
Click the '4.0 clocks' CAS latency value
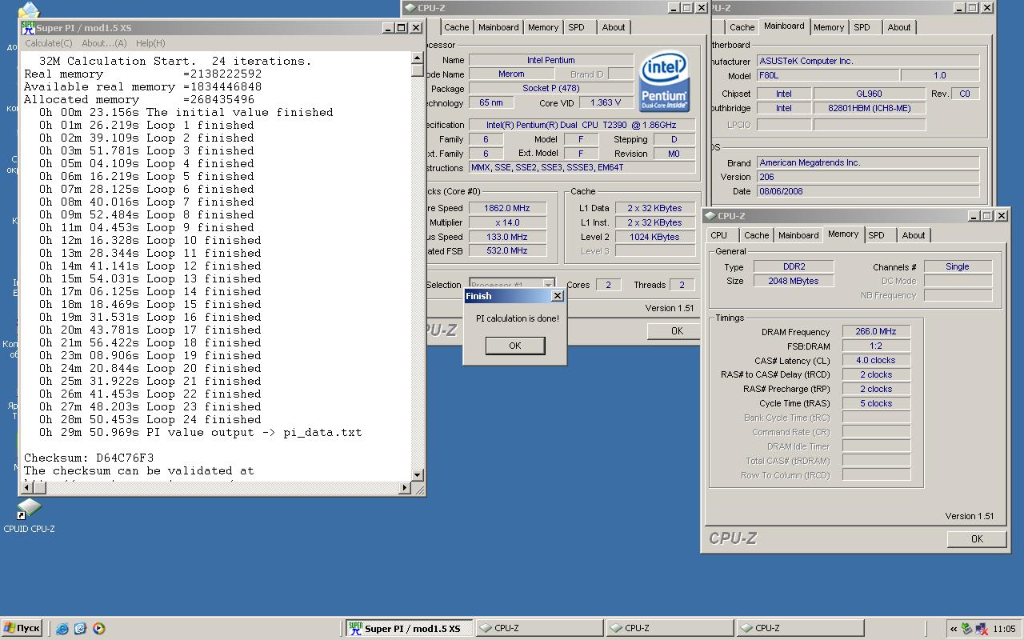(x=876, y=360)
